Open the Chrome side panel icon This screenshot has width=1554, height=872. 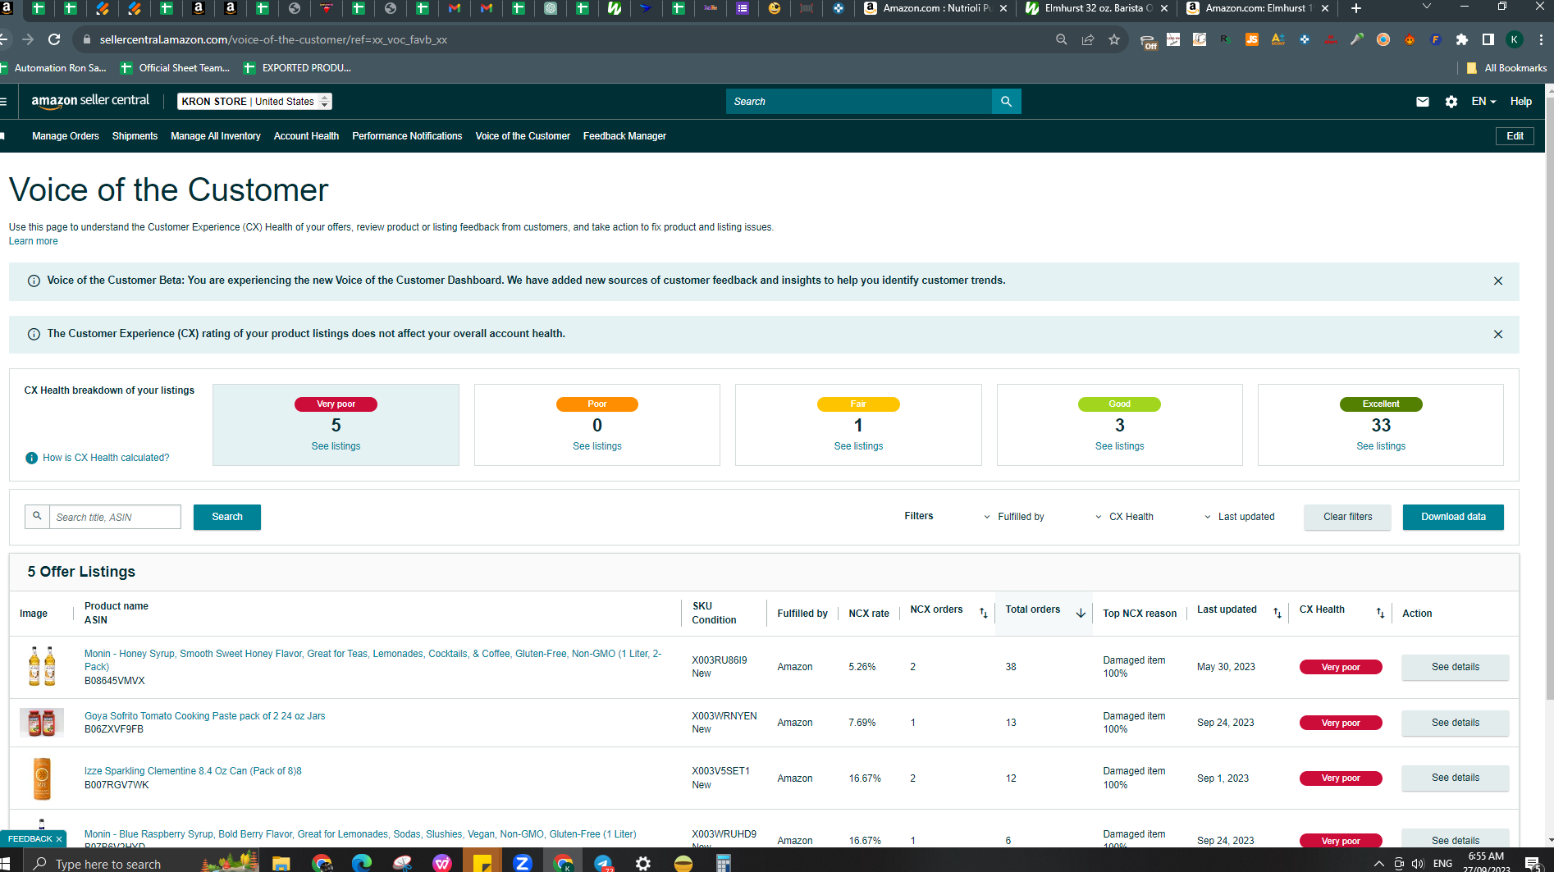point(1488,39)
